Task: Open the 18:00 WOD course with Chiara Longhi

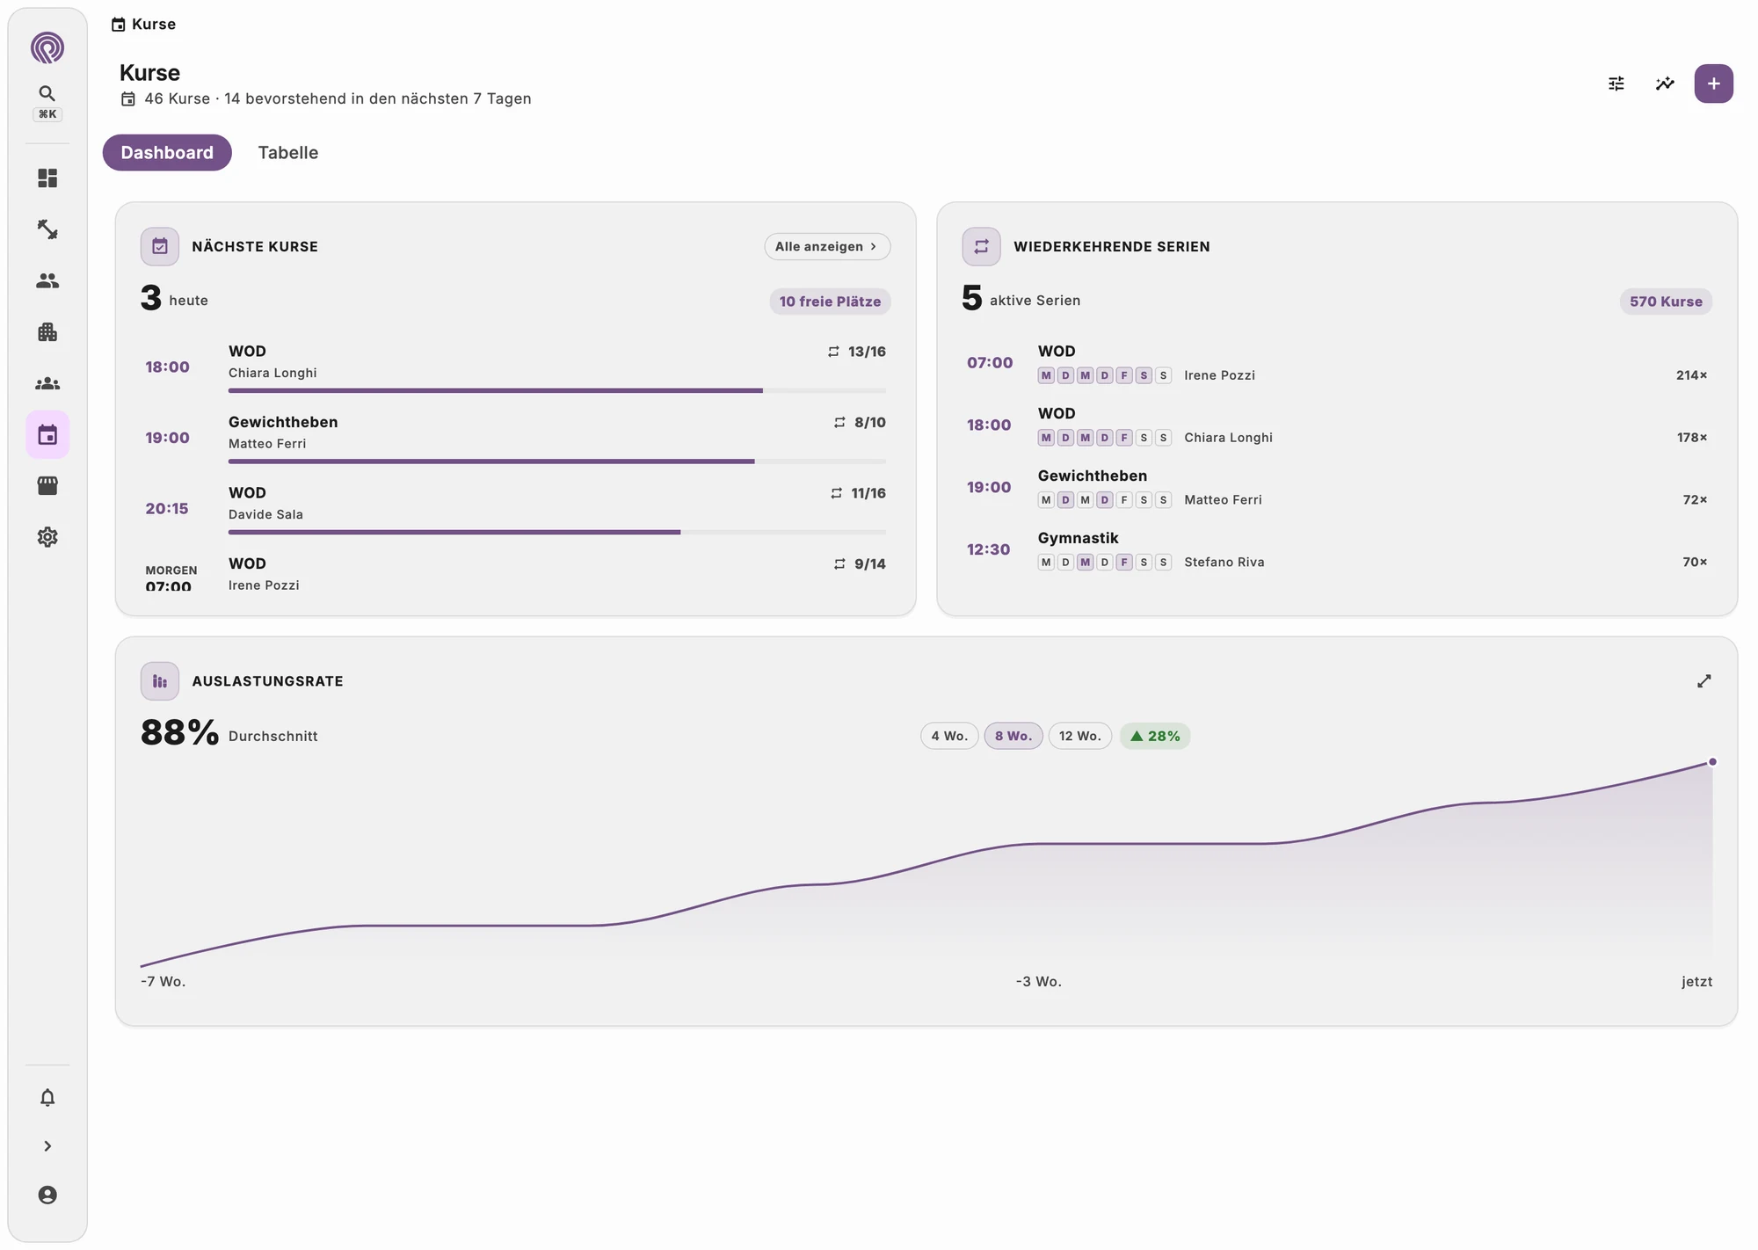Action: pyautogui.click(x=515, y=367)
